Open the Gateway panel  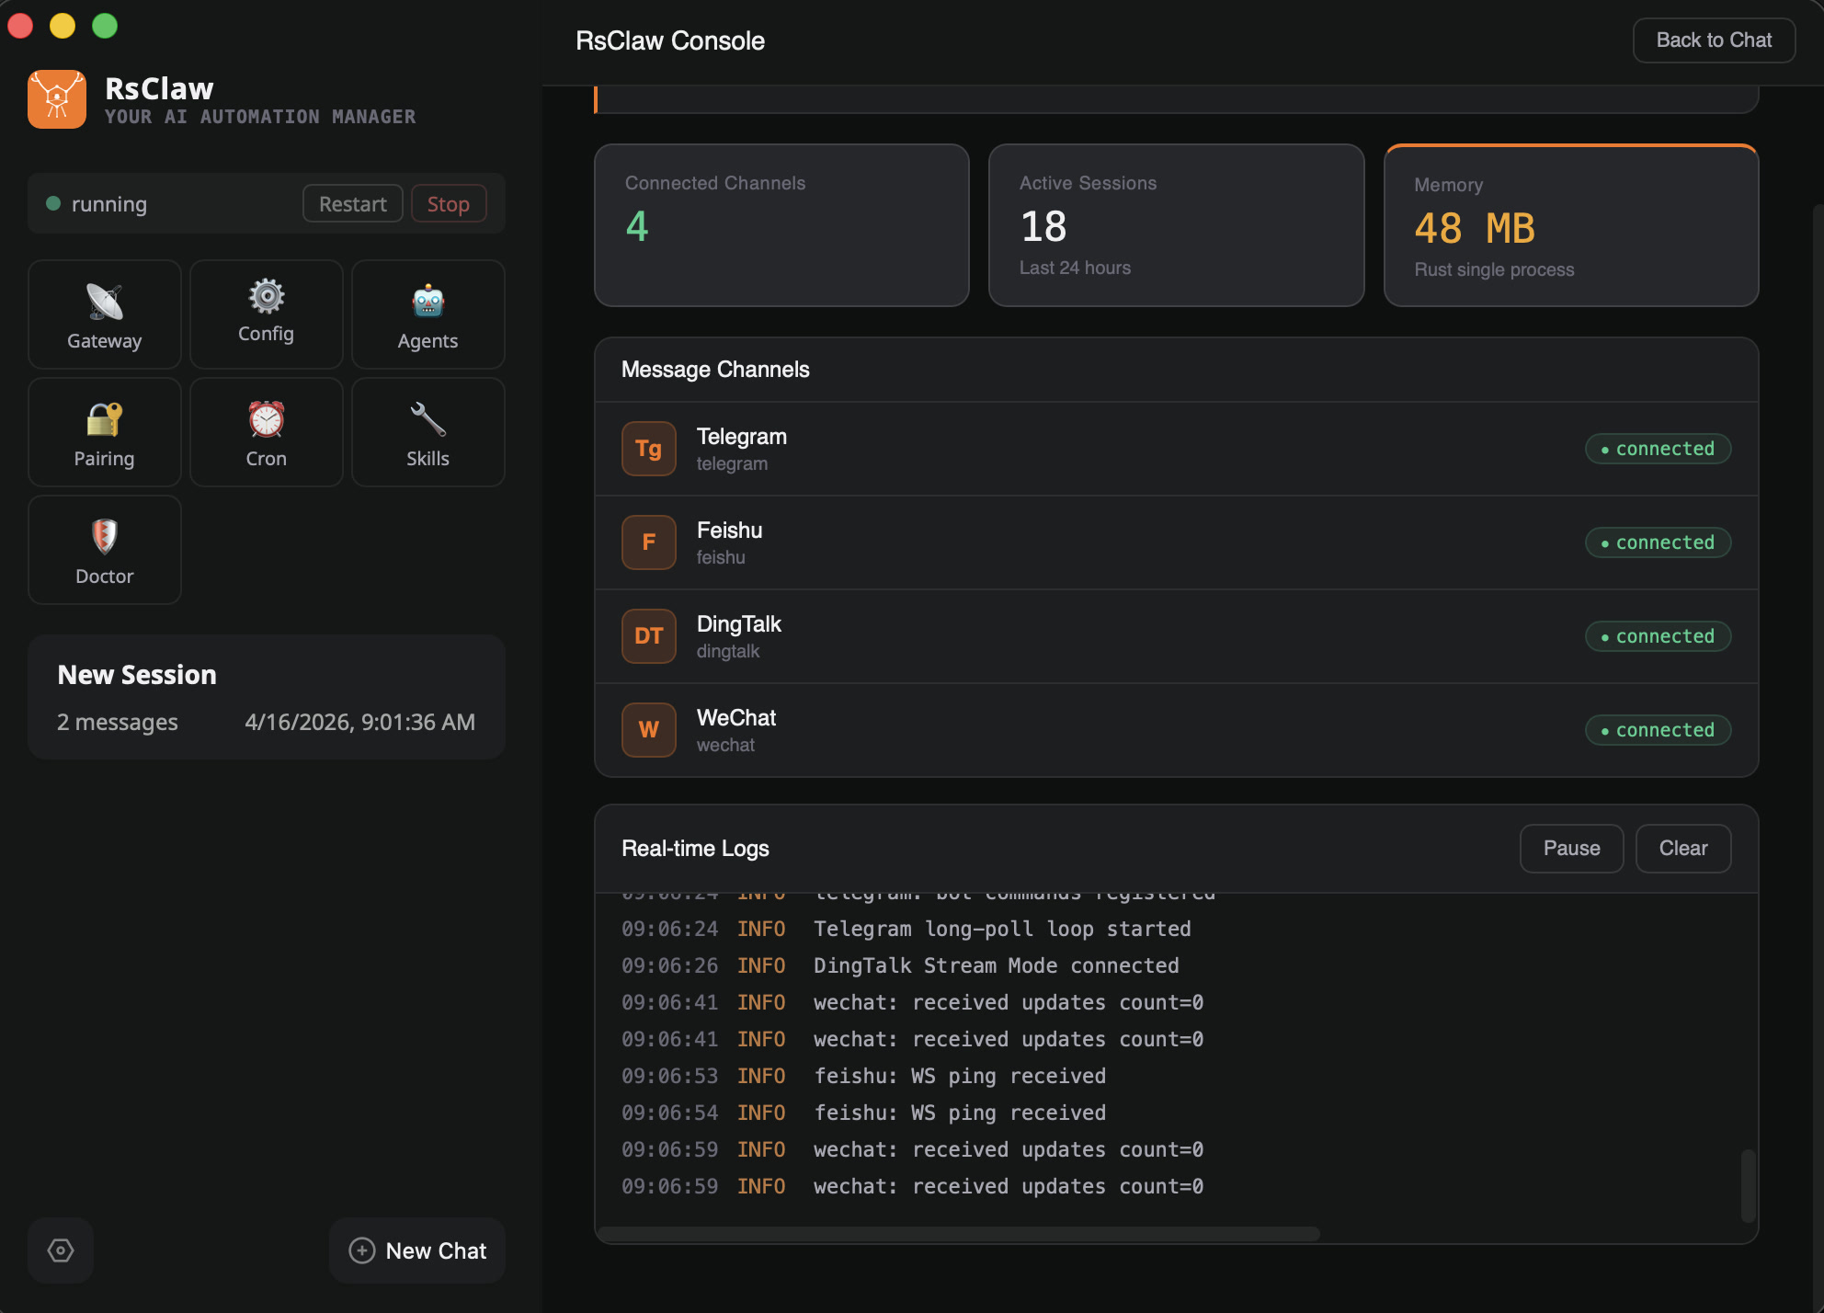coord(104,314)
